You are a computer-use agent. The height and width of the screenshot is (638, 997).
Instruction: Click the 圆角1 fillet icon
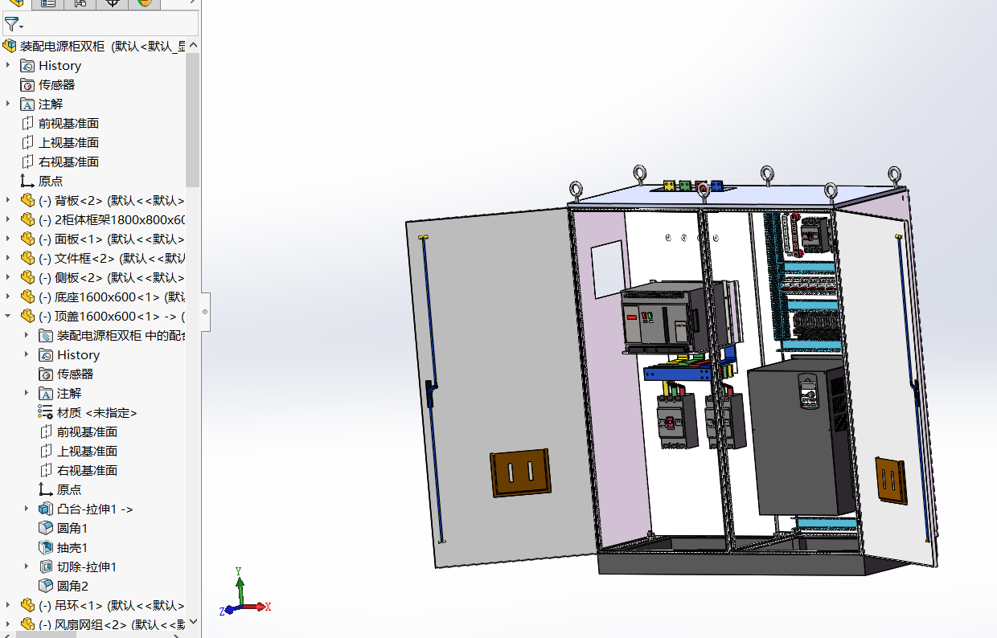click(x=46, y=528)
